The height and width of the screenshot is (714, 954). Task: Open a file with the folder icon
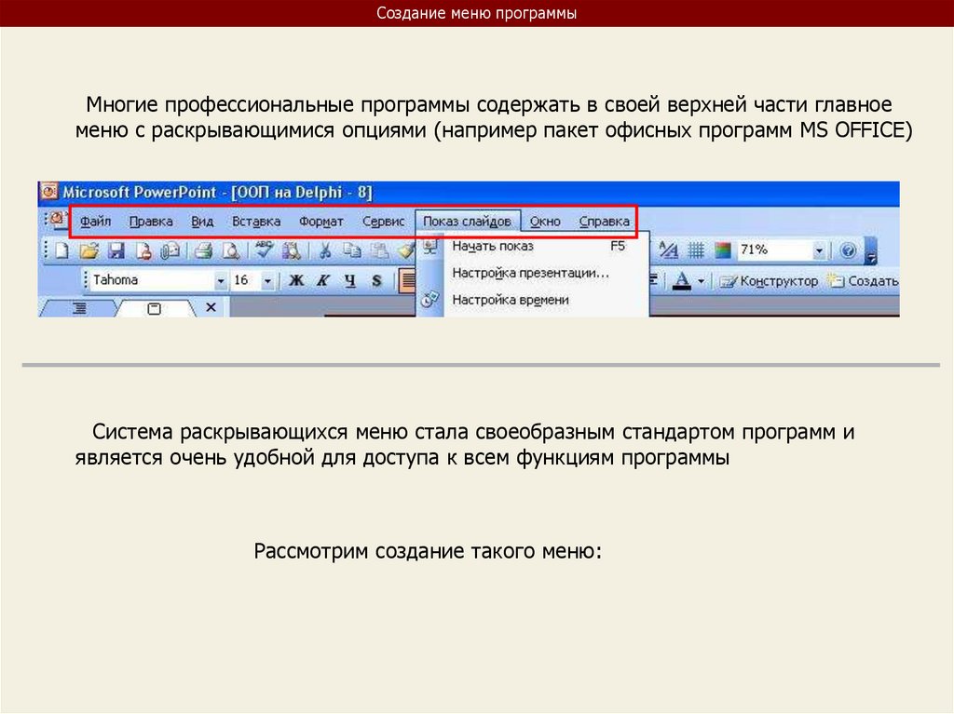89,250
